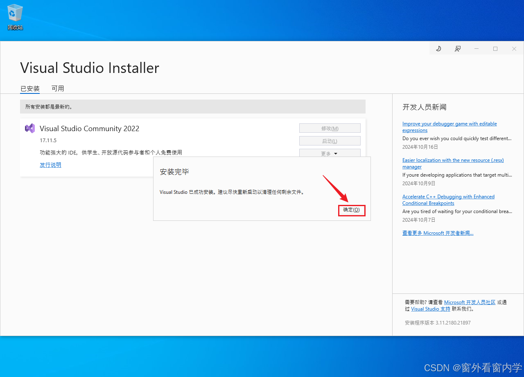Click installer version 3.11.2180.21897 text
This screenshot has width=524, height=377.
coord(438,323)
